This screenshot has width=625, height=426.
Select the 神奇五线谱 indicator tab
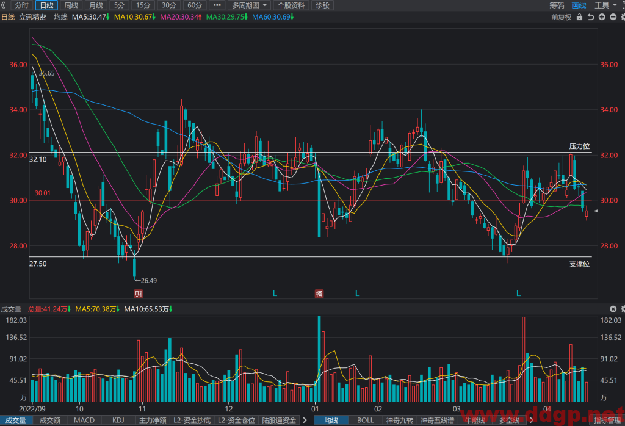point(437,420)
